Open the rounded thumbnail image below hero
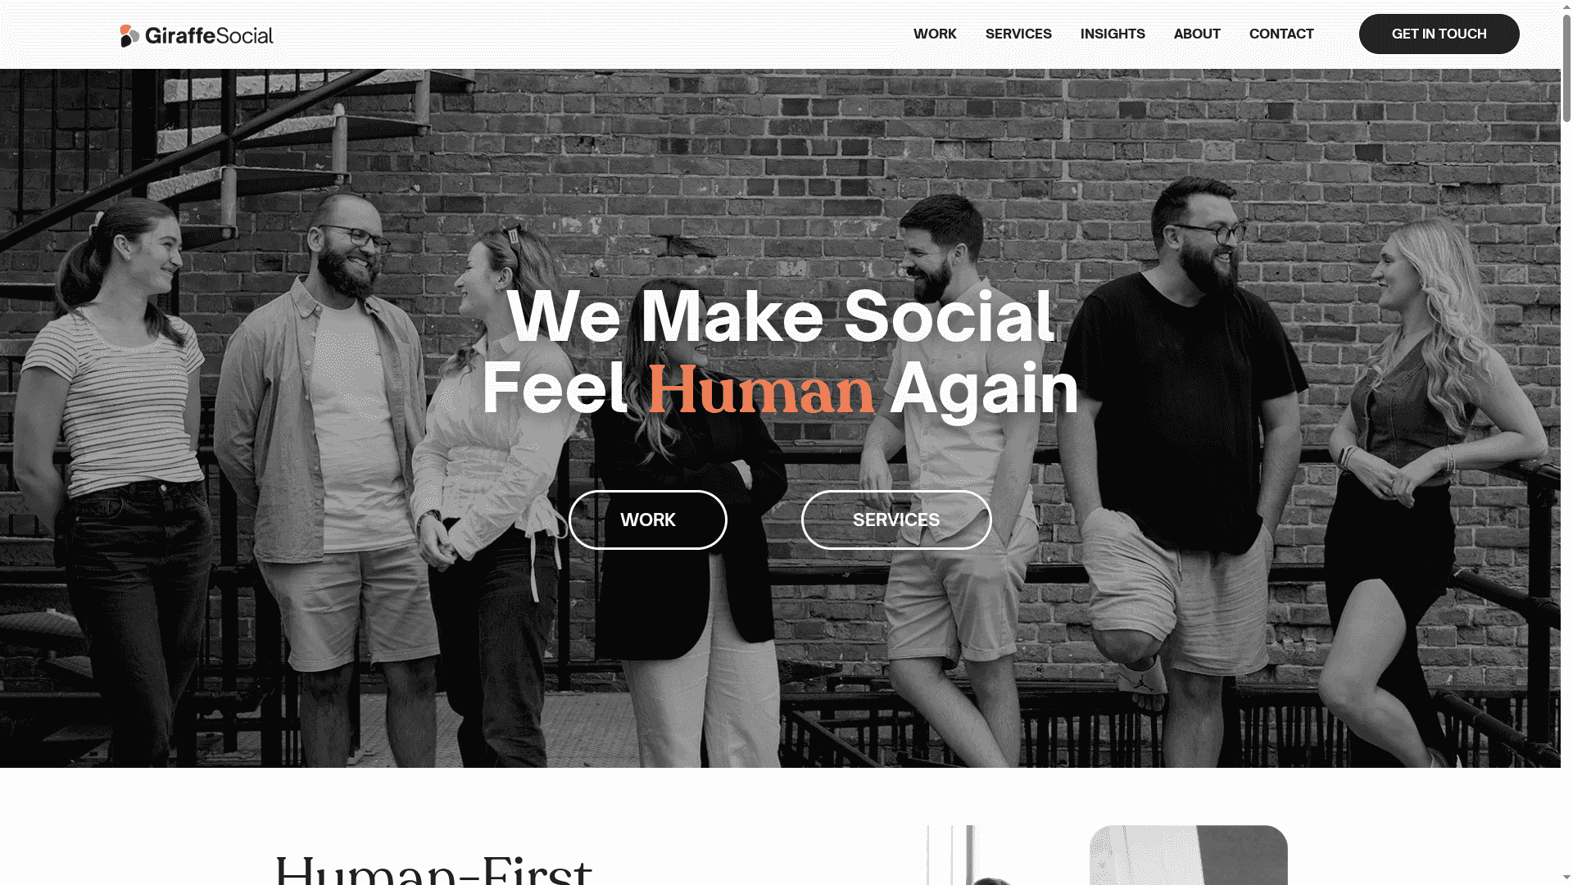Image resolution: width=1573 pixels, height=885 pixels. point(1188,855)
